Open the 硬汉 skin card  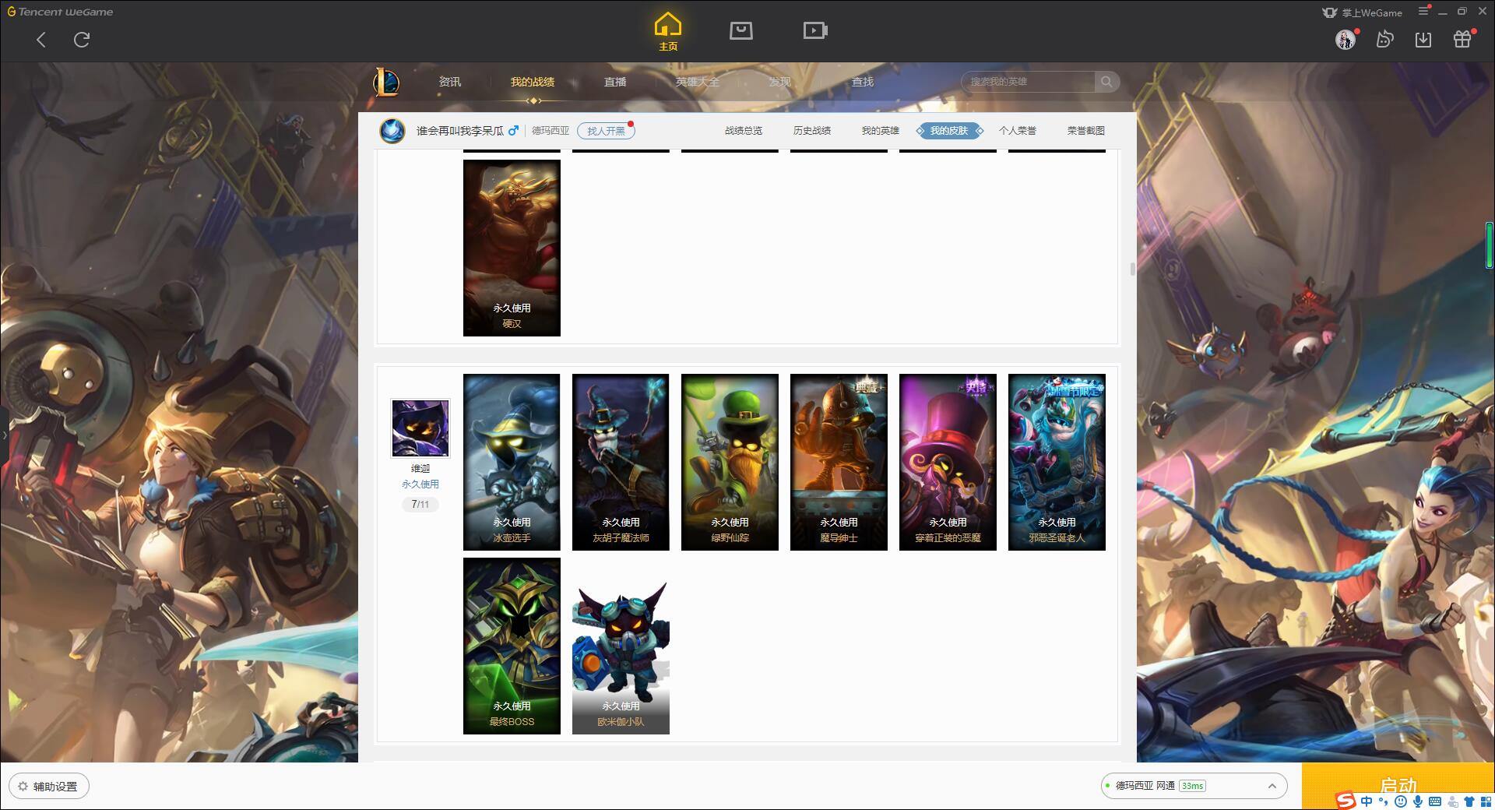[512, 248]
